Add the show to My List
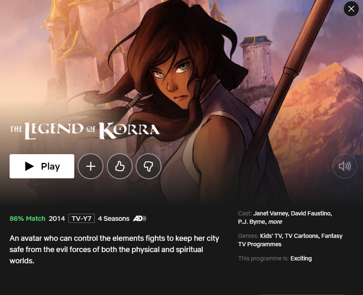Screen dimensions: 363x295 (91, 166)
